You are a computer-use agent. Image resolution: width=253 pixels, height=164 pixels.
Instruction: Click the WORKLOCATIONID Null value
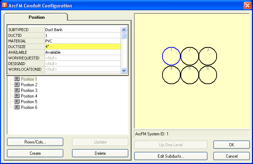pos(83,69)
